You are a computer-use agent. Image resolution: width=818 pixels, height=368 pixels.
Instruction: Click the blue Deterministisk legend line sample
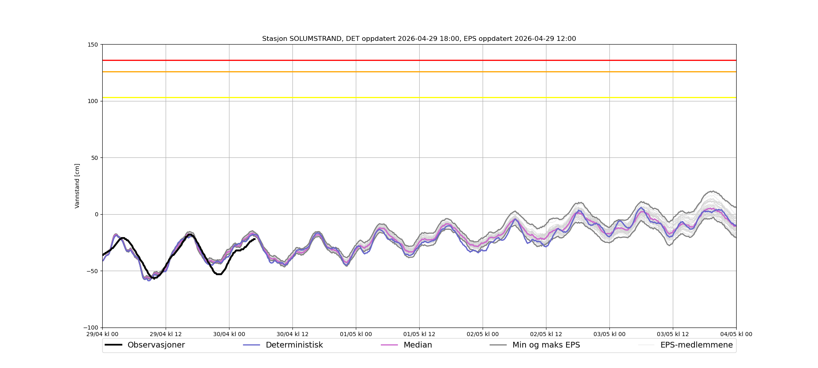(252, 345)
